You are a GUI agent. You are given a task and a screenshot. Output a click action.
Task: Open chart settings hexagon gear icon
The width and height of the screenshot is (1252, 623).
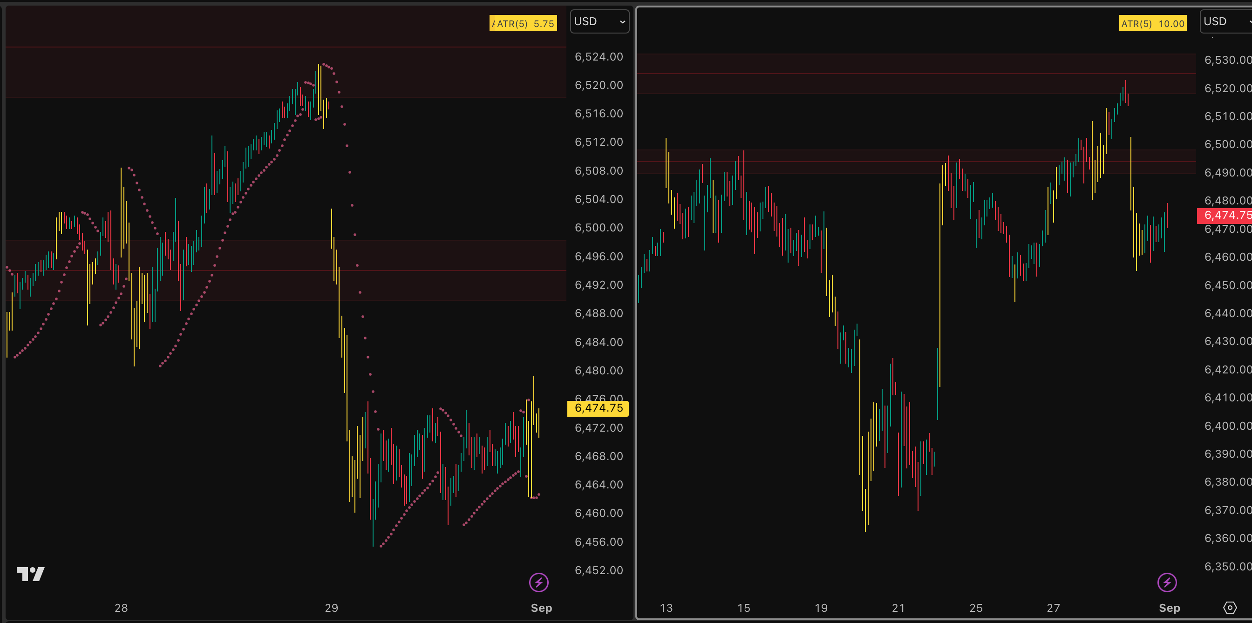[1230, 608]
